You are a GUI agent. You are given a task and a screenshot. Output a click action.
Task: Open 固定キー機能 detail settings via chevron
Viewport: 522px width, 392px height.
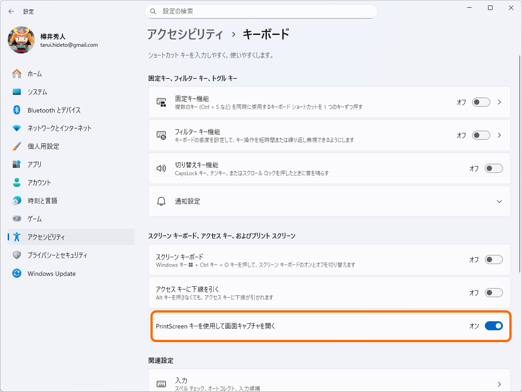[x=499, y=102]
